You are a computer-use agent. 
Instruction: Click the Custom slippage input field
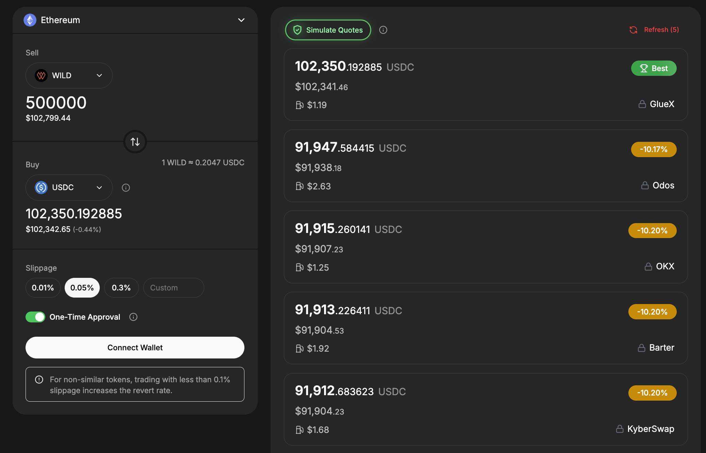(x=174, y=288)
